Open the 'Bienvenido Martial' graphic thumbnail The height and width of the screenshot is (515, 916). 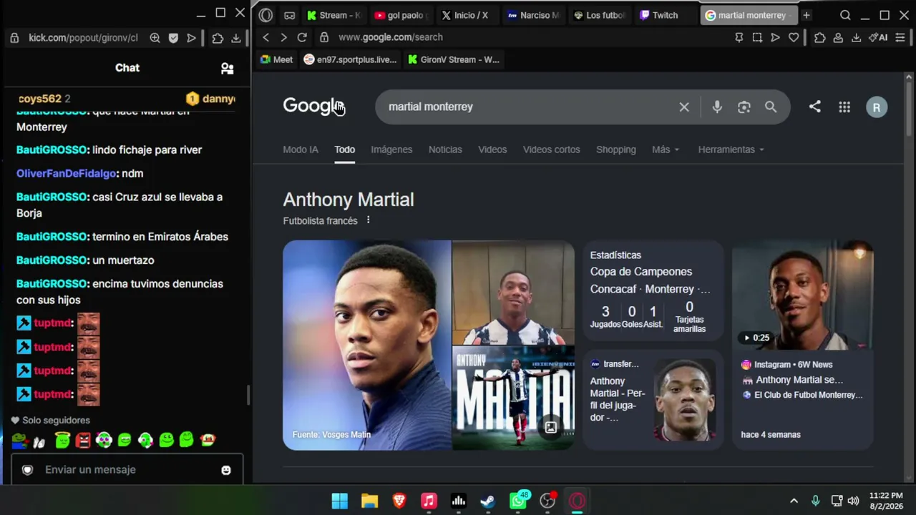(513, 398)
